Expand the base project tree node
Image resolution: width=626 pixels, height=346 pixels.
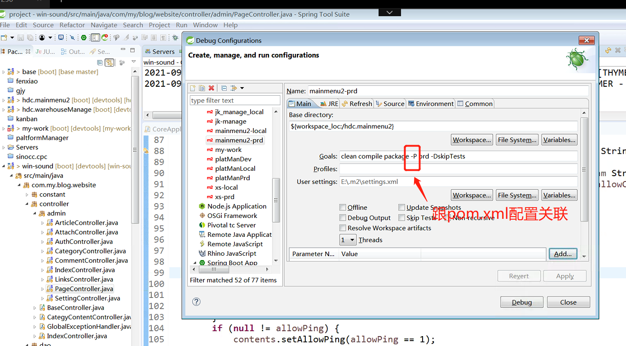[x=4, y=72]
